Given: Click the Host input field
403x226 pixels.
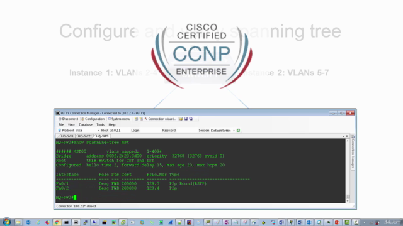Looking at the screenshot, I should tap(119, 131).
